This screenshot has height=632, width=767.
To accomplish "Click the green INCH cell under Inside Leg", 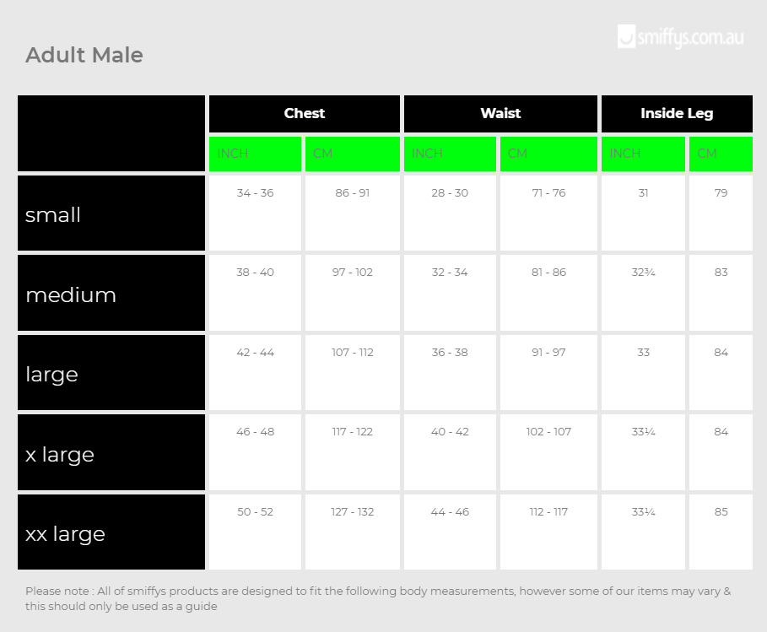I will coord(643,154).
